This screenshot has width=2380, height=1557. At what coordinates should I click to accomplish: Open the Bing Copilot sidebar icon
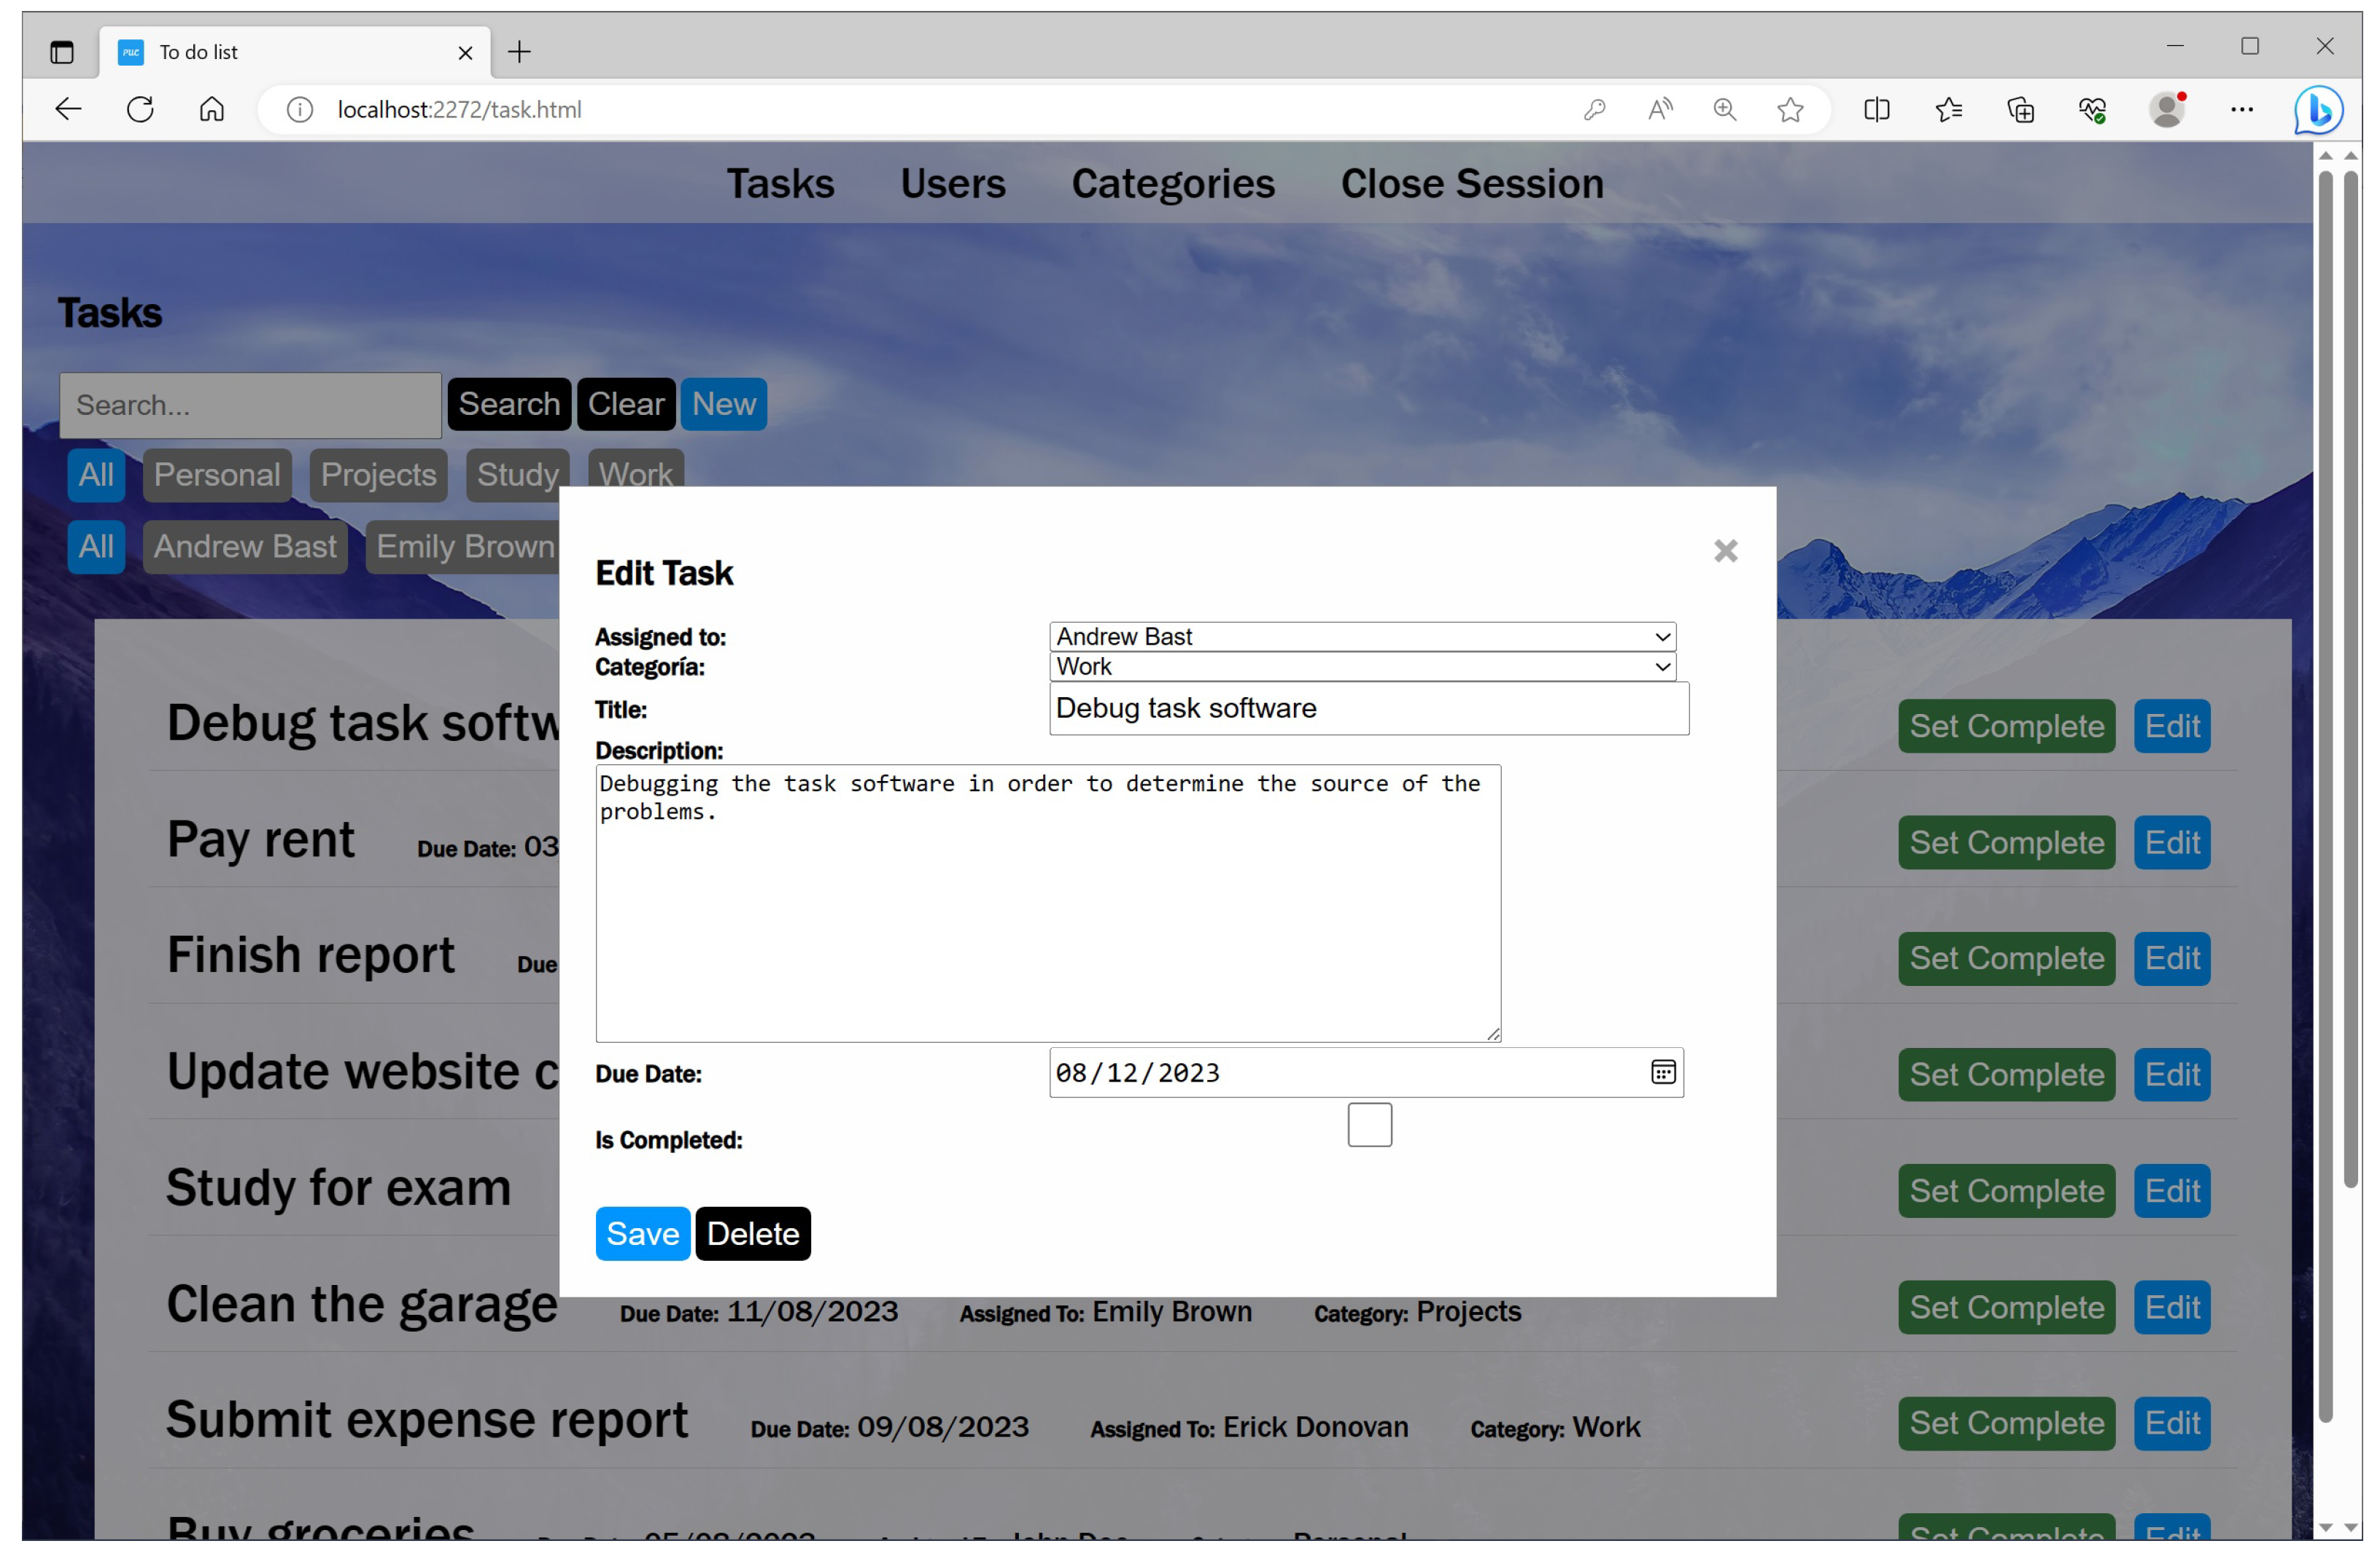[2318, 109]
